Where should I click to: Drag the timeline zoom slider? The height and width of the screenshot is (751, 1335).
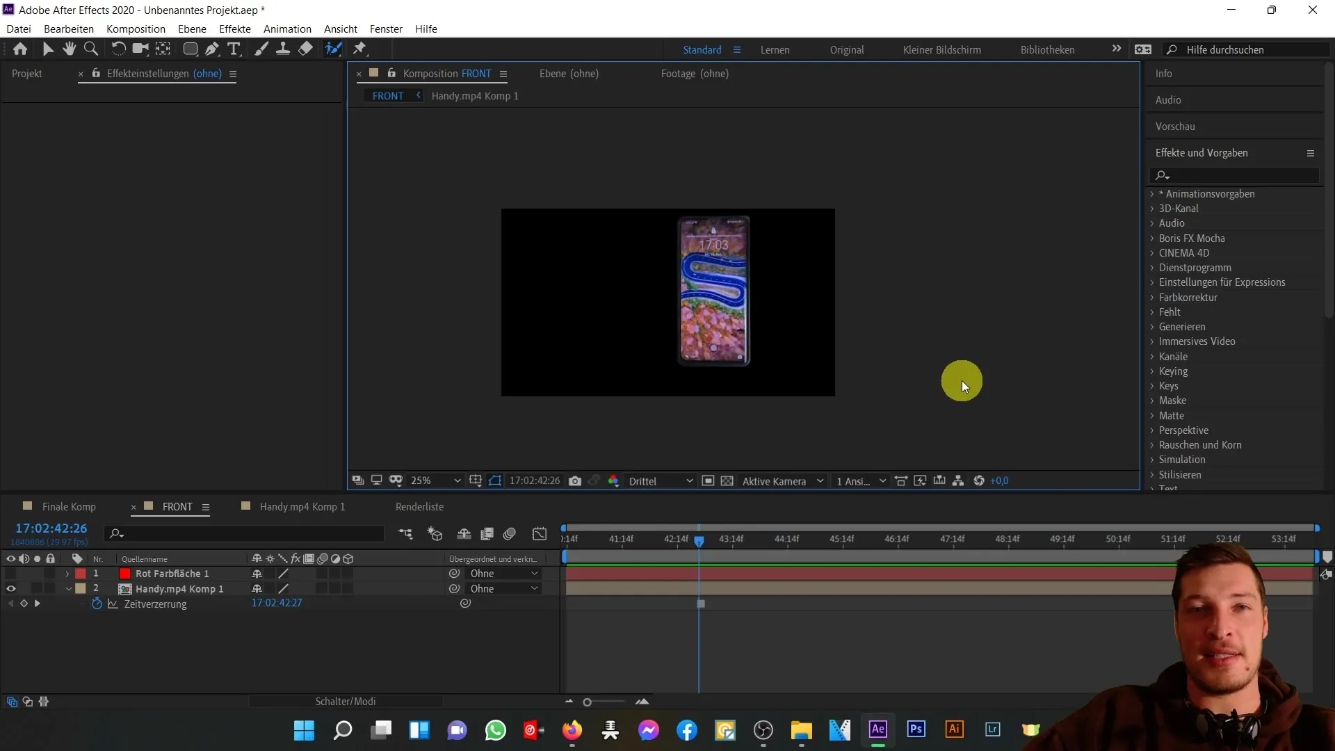(x=587, y=702)
